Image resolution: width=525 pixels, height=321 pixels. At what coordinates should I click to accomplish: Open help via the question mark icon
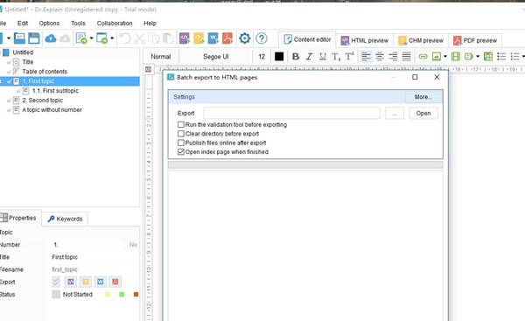click(x=262, y=38)
